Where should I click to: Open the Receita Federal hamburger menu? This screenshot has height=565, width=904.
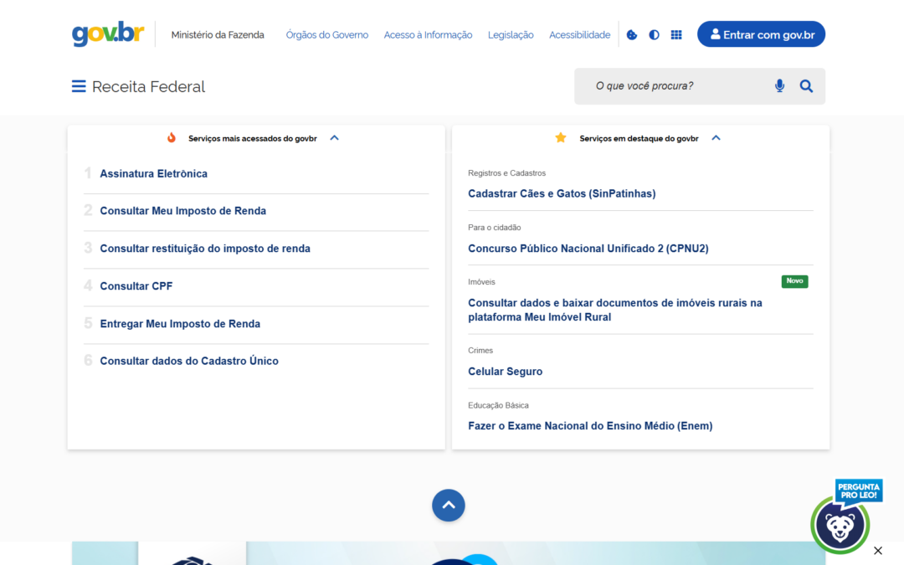point(78,85)
